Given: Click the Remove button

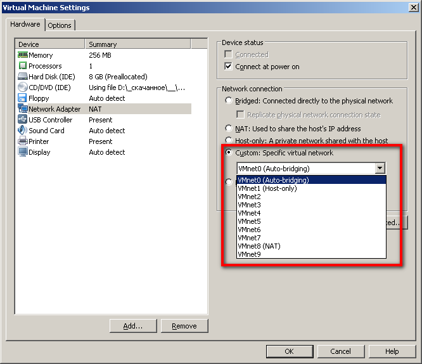Looking at the screenshot, I should (184, 326).
